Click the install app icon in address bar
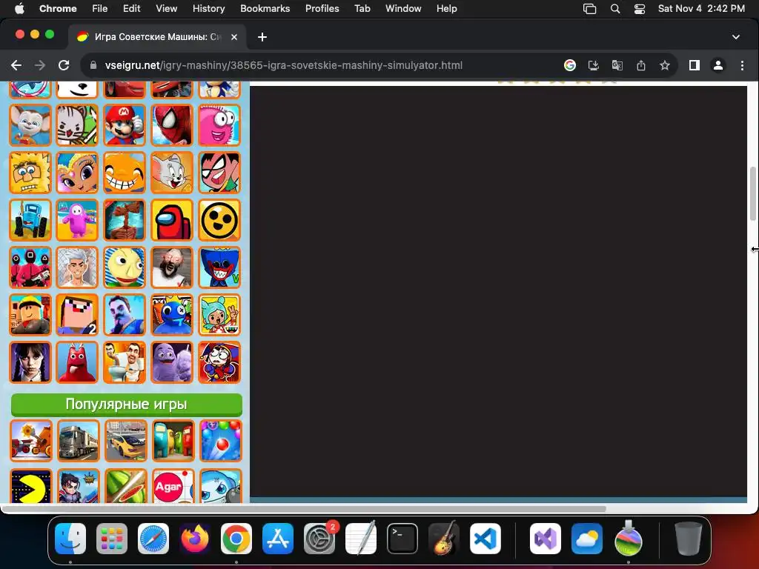This screenshot has width=759, height=569. (x=594, y=65)
